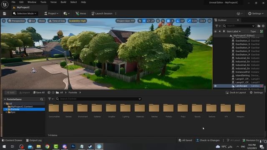Screen dimensions: 267x150
Task: Toggle scale snapping icon
Action: point(189,21)
